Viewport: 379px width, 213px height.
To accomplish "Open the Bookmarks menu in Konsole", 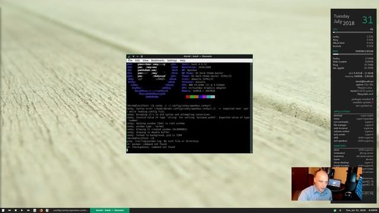I will [x=158, y=60].
